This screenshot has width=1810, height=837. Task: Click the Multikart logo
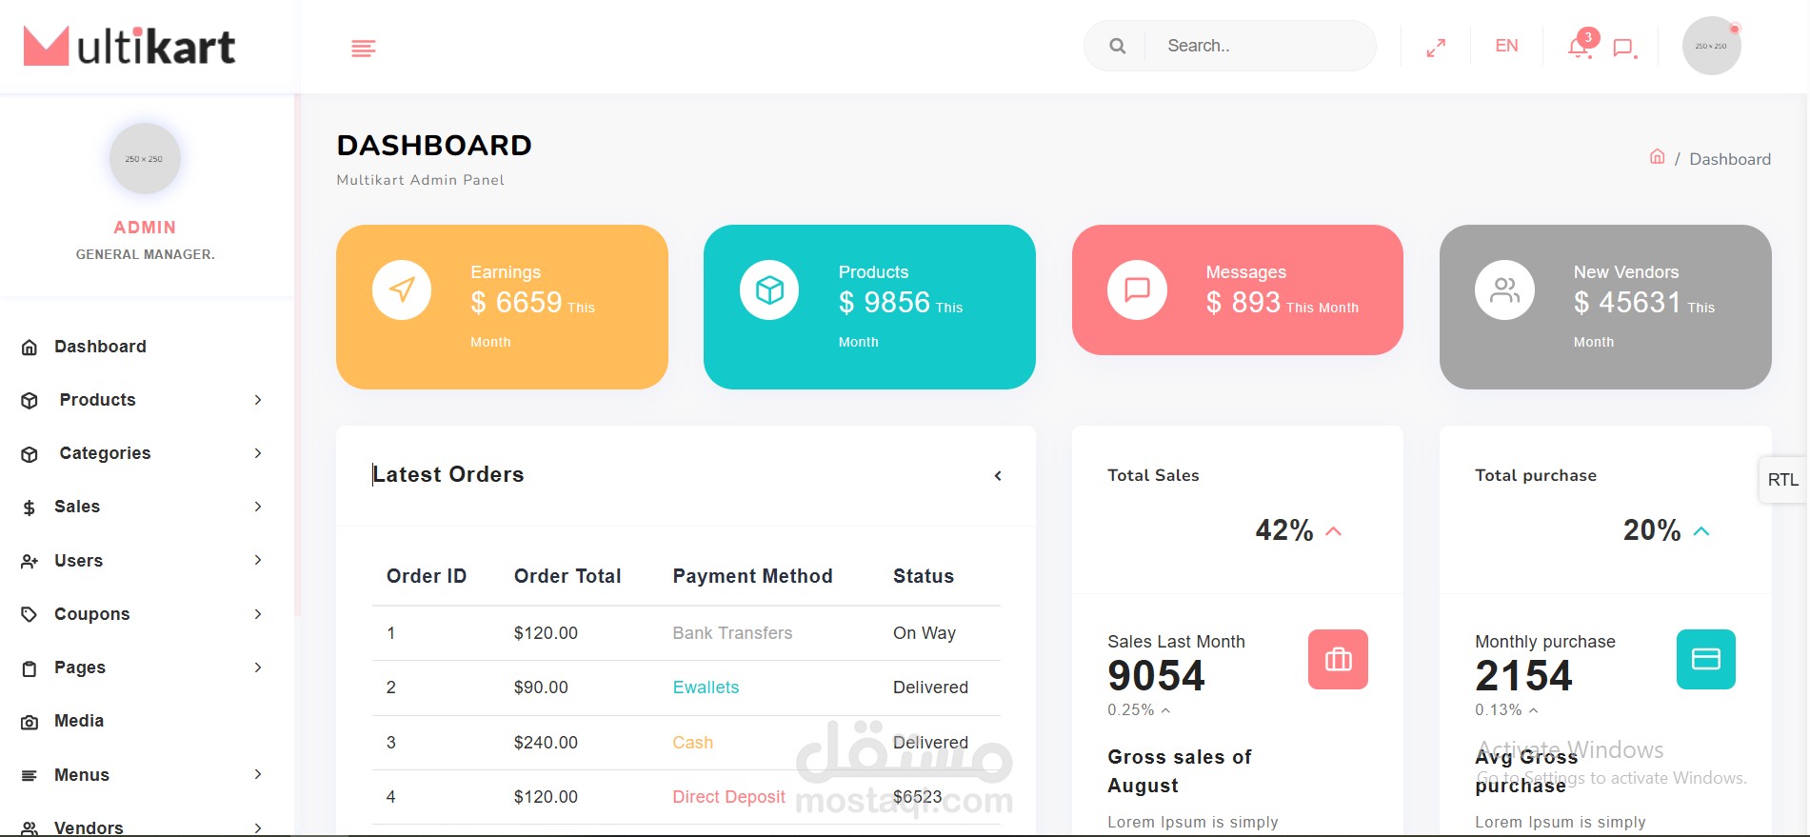tap(129, 46)
